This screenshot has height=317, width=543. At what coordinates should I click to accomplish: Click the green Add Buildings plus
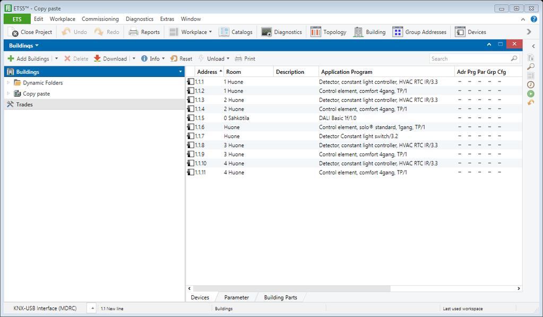11,58
